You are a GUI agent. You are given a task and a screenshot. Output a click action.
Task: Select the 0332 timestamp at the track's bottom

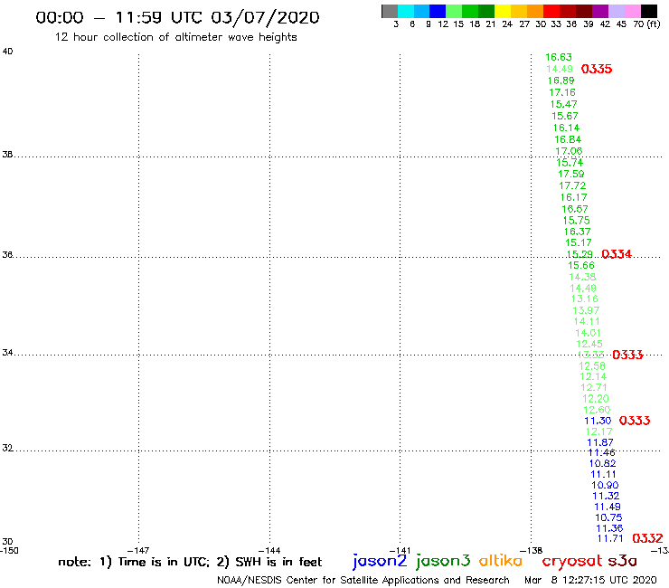(647, 538)
